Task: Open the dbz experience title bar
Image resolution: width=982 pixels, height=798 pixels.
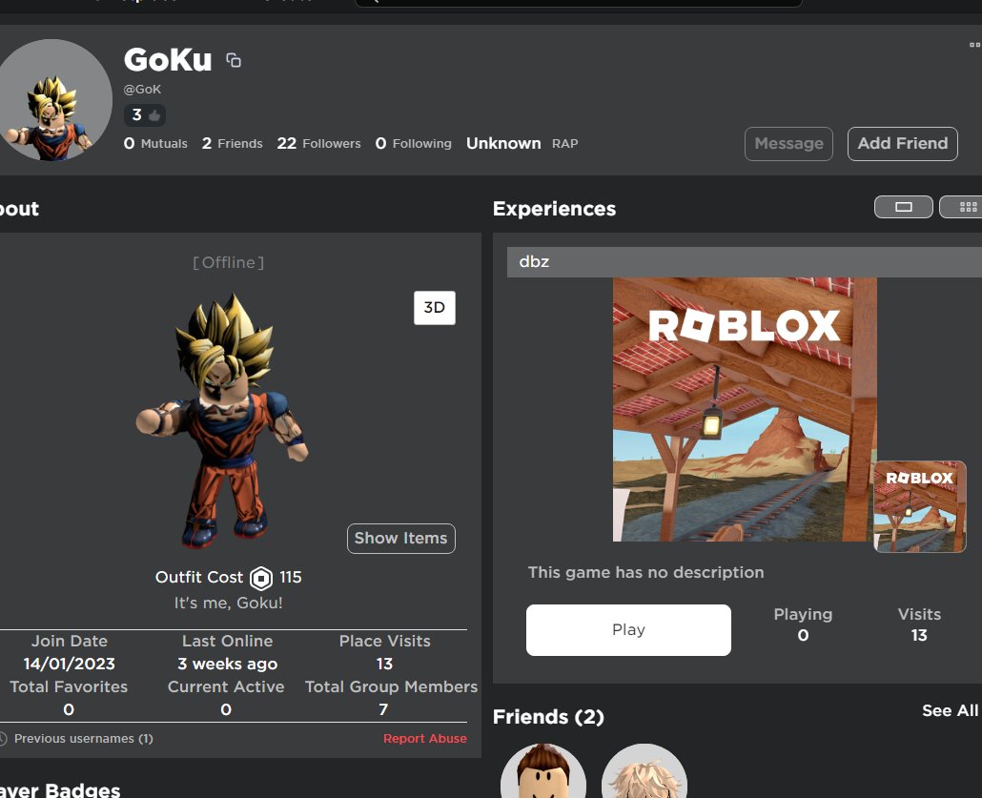Action: pos(744,262)
